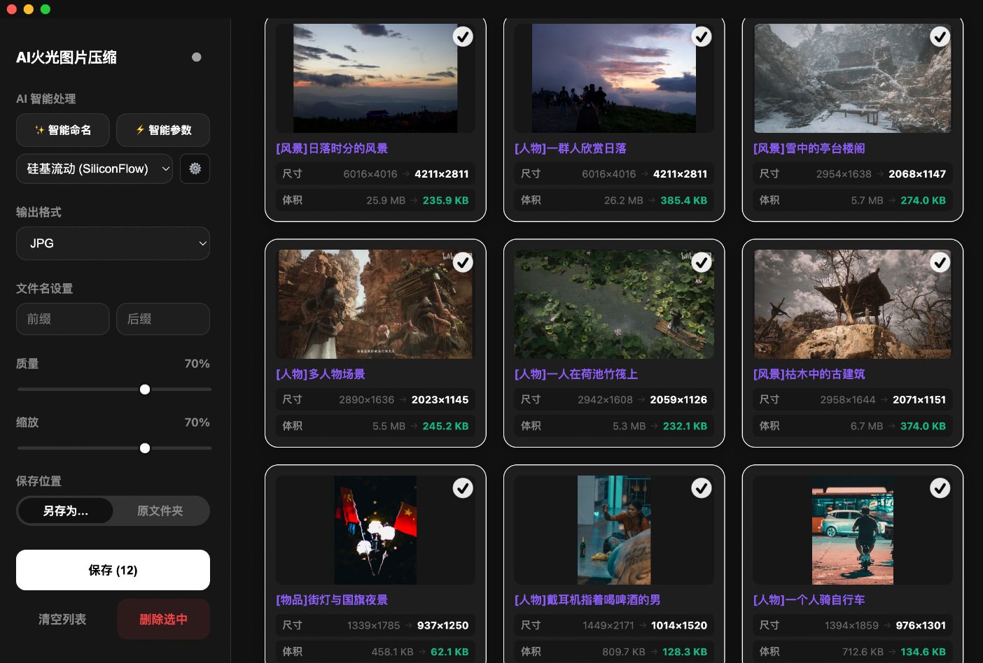Screen dimensions: 983x663
Task: Click 删除选中 to delete selected images
Action: point(163,619)
